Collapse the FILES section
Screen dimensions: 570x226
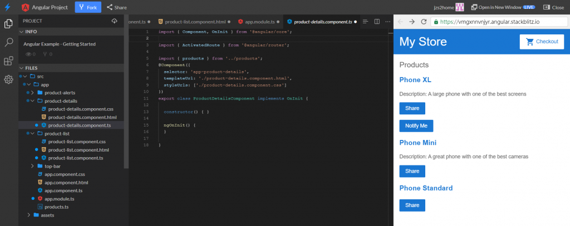tap(22, 68)
